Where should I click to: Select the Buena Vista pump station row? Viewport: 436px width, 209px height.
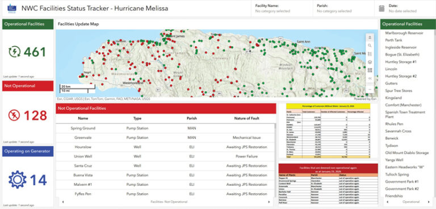coord(165,176)
